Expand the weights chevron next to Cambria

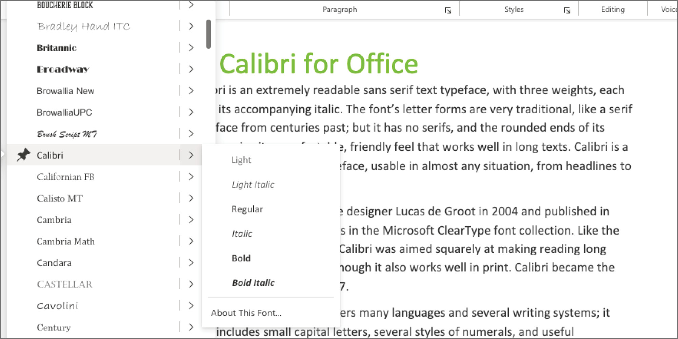191,220
